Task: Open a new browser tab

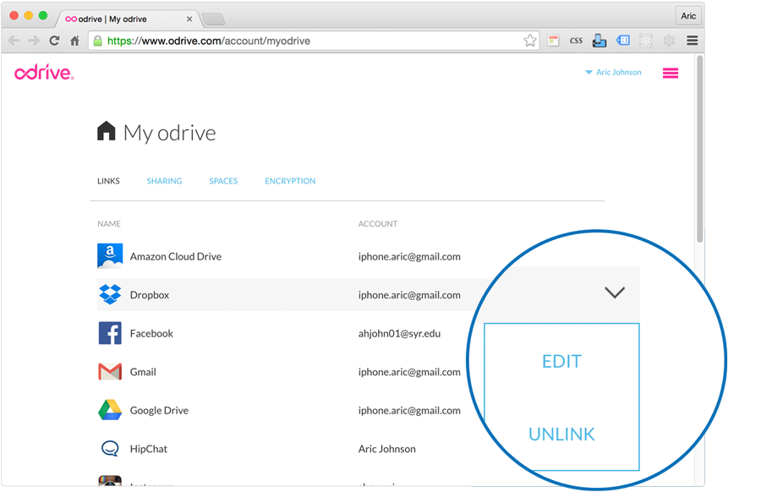Action: 213,19
